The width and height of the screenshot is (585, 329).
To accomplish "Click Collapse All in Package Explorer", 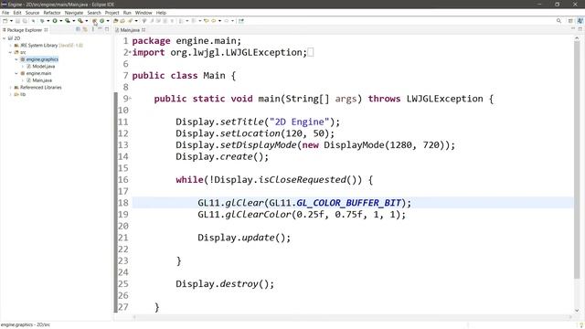I will click(x=78, y=29).
